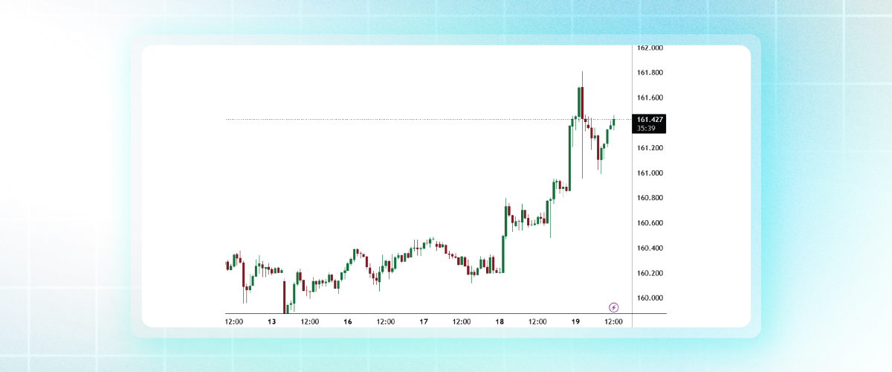The width and height of the screenshot is (892, 372).
Task: Click the 12:00 label between 16 and 17
Action: pyautogui.click(x=386, y=322)
